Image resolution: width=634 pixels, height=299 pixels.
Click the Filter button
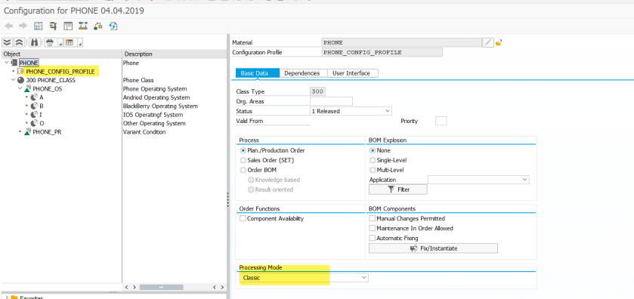(x=398, y=190)
